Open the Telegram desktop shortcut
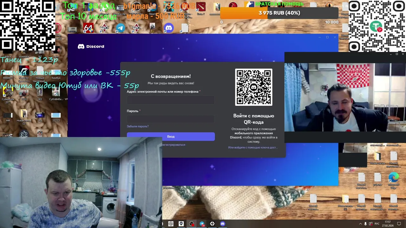The image size is (406, 228). pos(121,28)
